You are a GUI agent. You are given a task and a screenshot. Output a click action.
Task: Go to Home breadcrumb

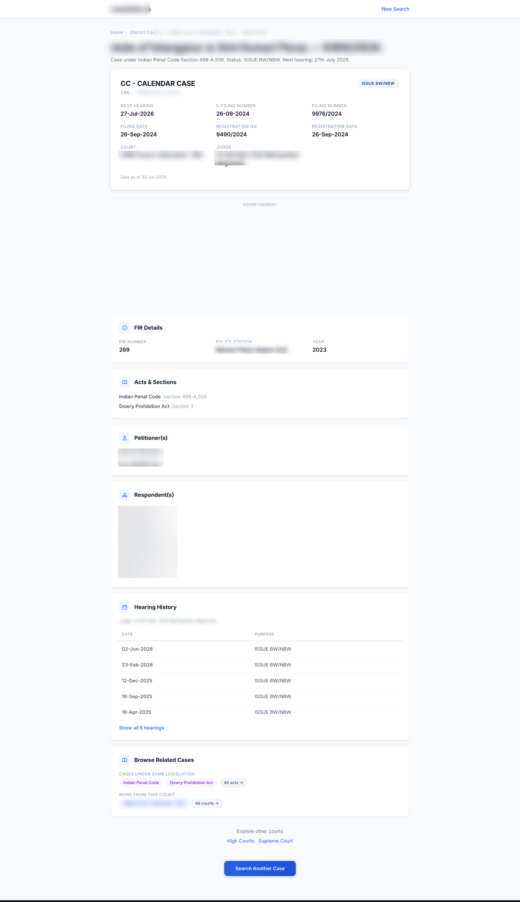pyautogui.click(x=116, y=32)
